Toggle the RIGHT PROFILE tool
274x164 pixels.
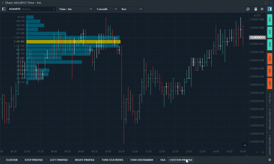(x=83, y=160)
